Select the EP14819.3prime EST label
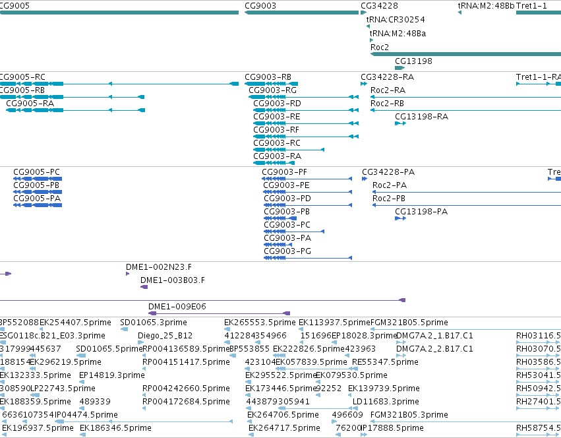The width and height of the screenshot is (561, 438). coord(111,375)
